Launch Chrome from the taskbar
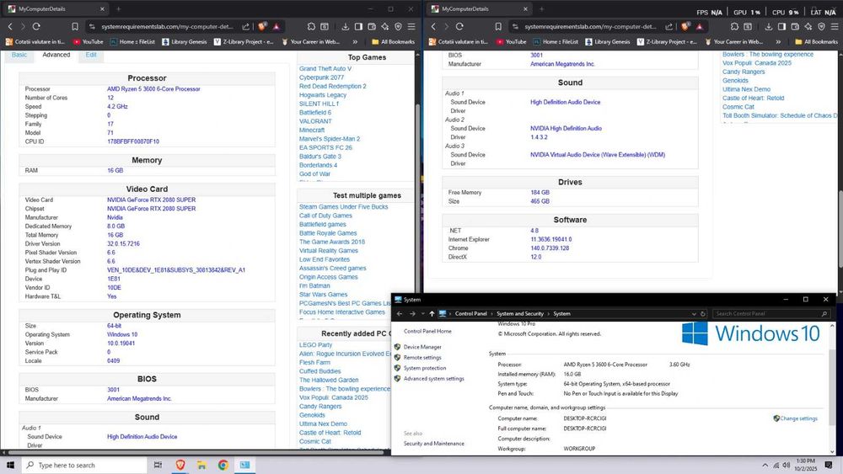 (x=223, y=465)
